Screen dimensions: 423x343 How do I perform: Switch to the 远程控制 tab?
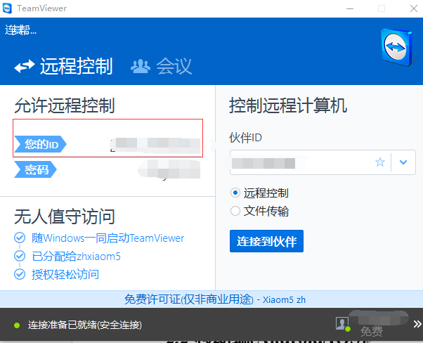click(64, 66)
